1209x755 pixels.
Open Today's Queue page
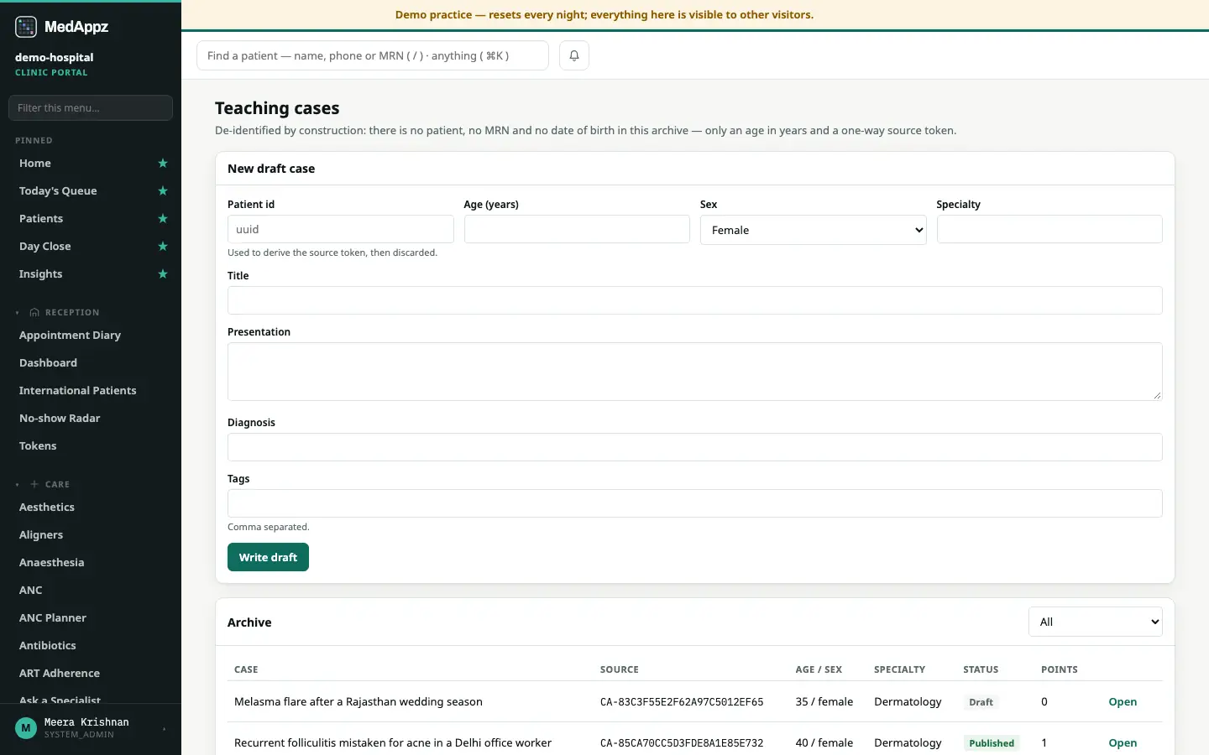pos(58,191)
